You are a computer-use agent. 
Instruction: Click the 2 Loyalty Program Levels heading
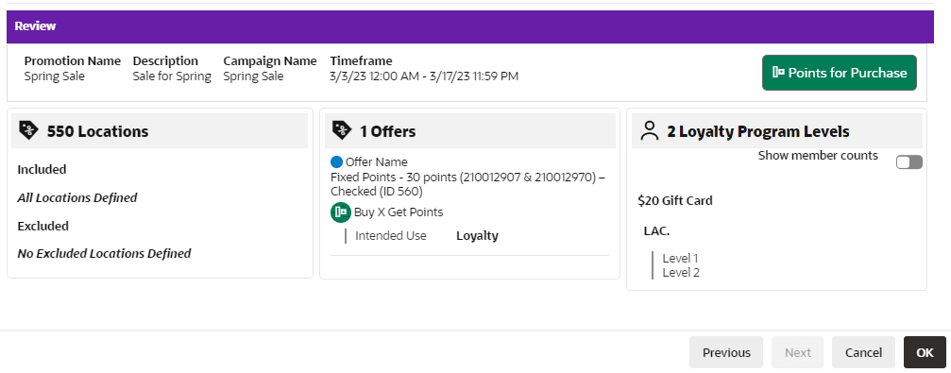(758, 131)
